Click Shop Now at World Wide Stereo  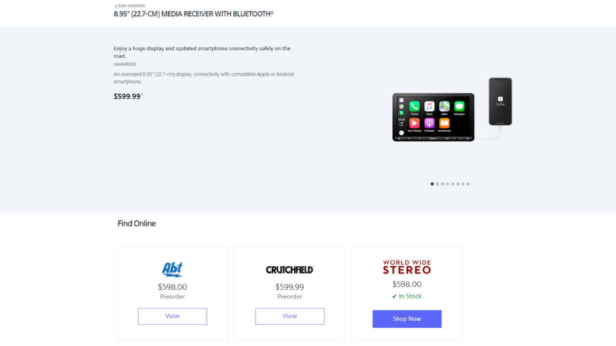407,319
